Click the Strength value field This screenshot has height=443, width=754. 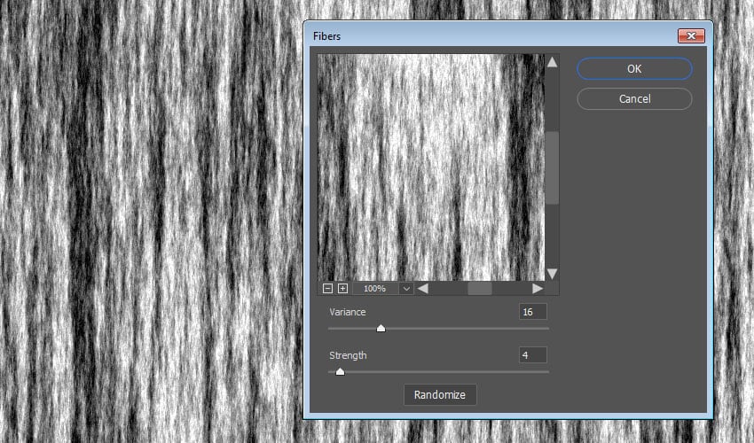533,355
